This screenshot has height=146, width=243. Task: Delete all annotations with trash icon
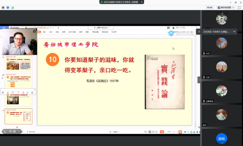[32, 93]
